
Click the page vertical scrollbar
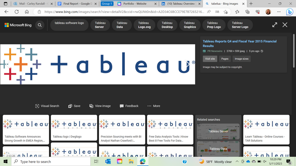click(294, 51)
